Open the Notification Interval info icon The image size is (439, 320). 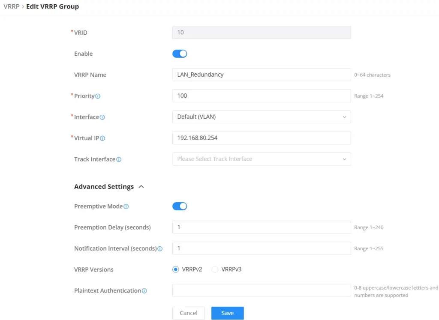160,248
